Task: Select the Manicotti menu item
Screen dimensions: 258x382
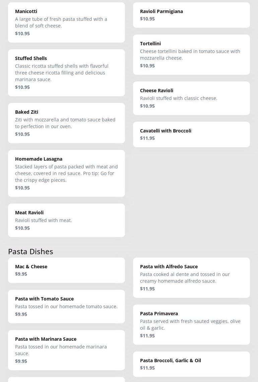Action: (66, 22)
